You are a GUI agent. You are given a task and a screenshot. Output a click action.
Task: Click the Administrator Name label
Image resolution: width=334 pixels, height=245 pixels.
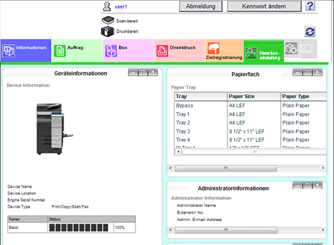[196, 206]
